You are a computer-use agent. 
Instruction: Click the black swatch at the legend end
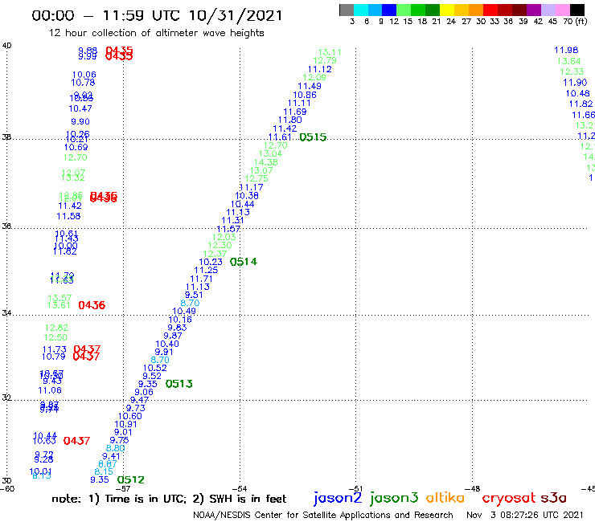coord(577,10)
